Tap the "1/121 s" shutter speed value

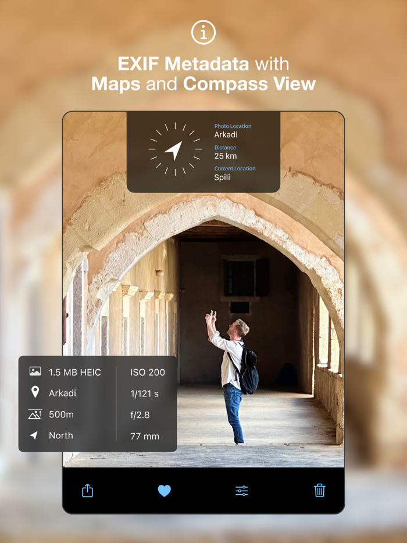(144, 394)
